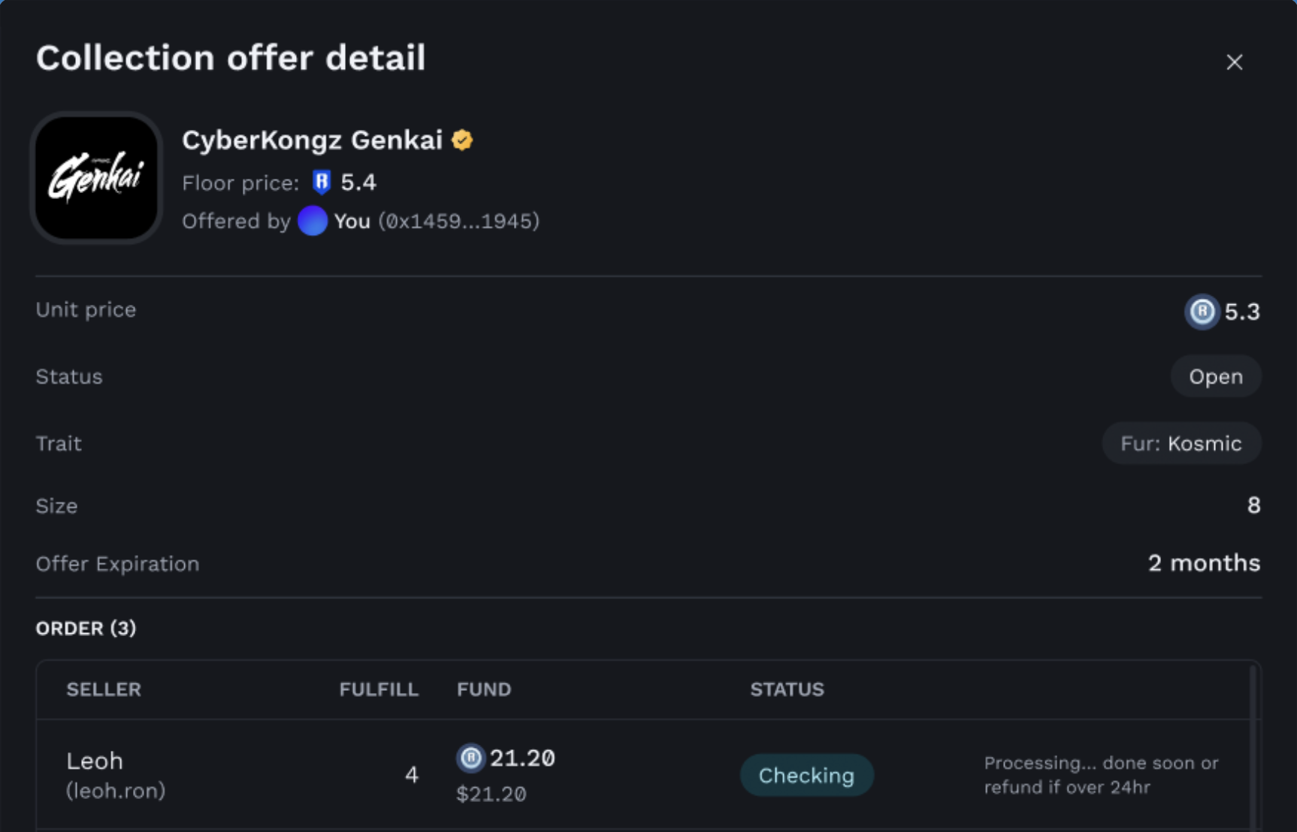Click the wallet address 0x1459...1945

click(458, 221)
